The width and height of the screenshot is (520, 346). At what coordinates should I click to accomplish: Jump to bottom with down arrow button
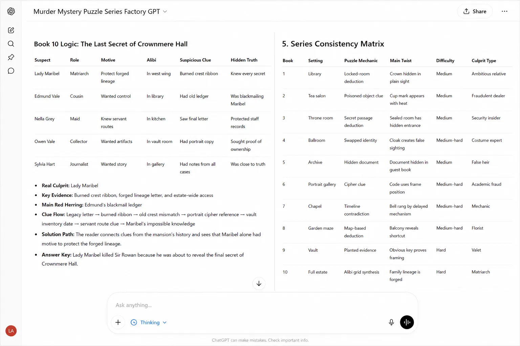tap(259, 283)
